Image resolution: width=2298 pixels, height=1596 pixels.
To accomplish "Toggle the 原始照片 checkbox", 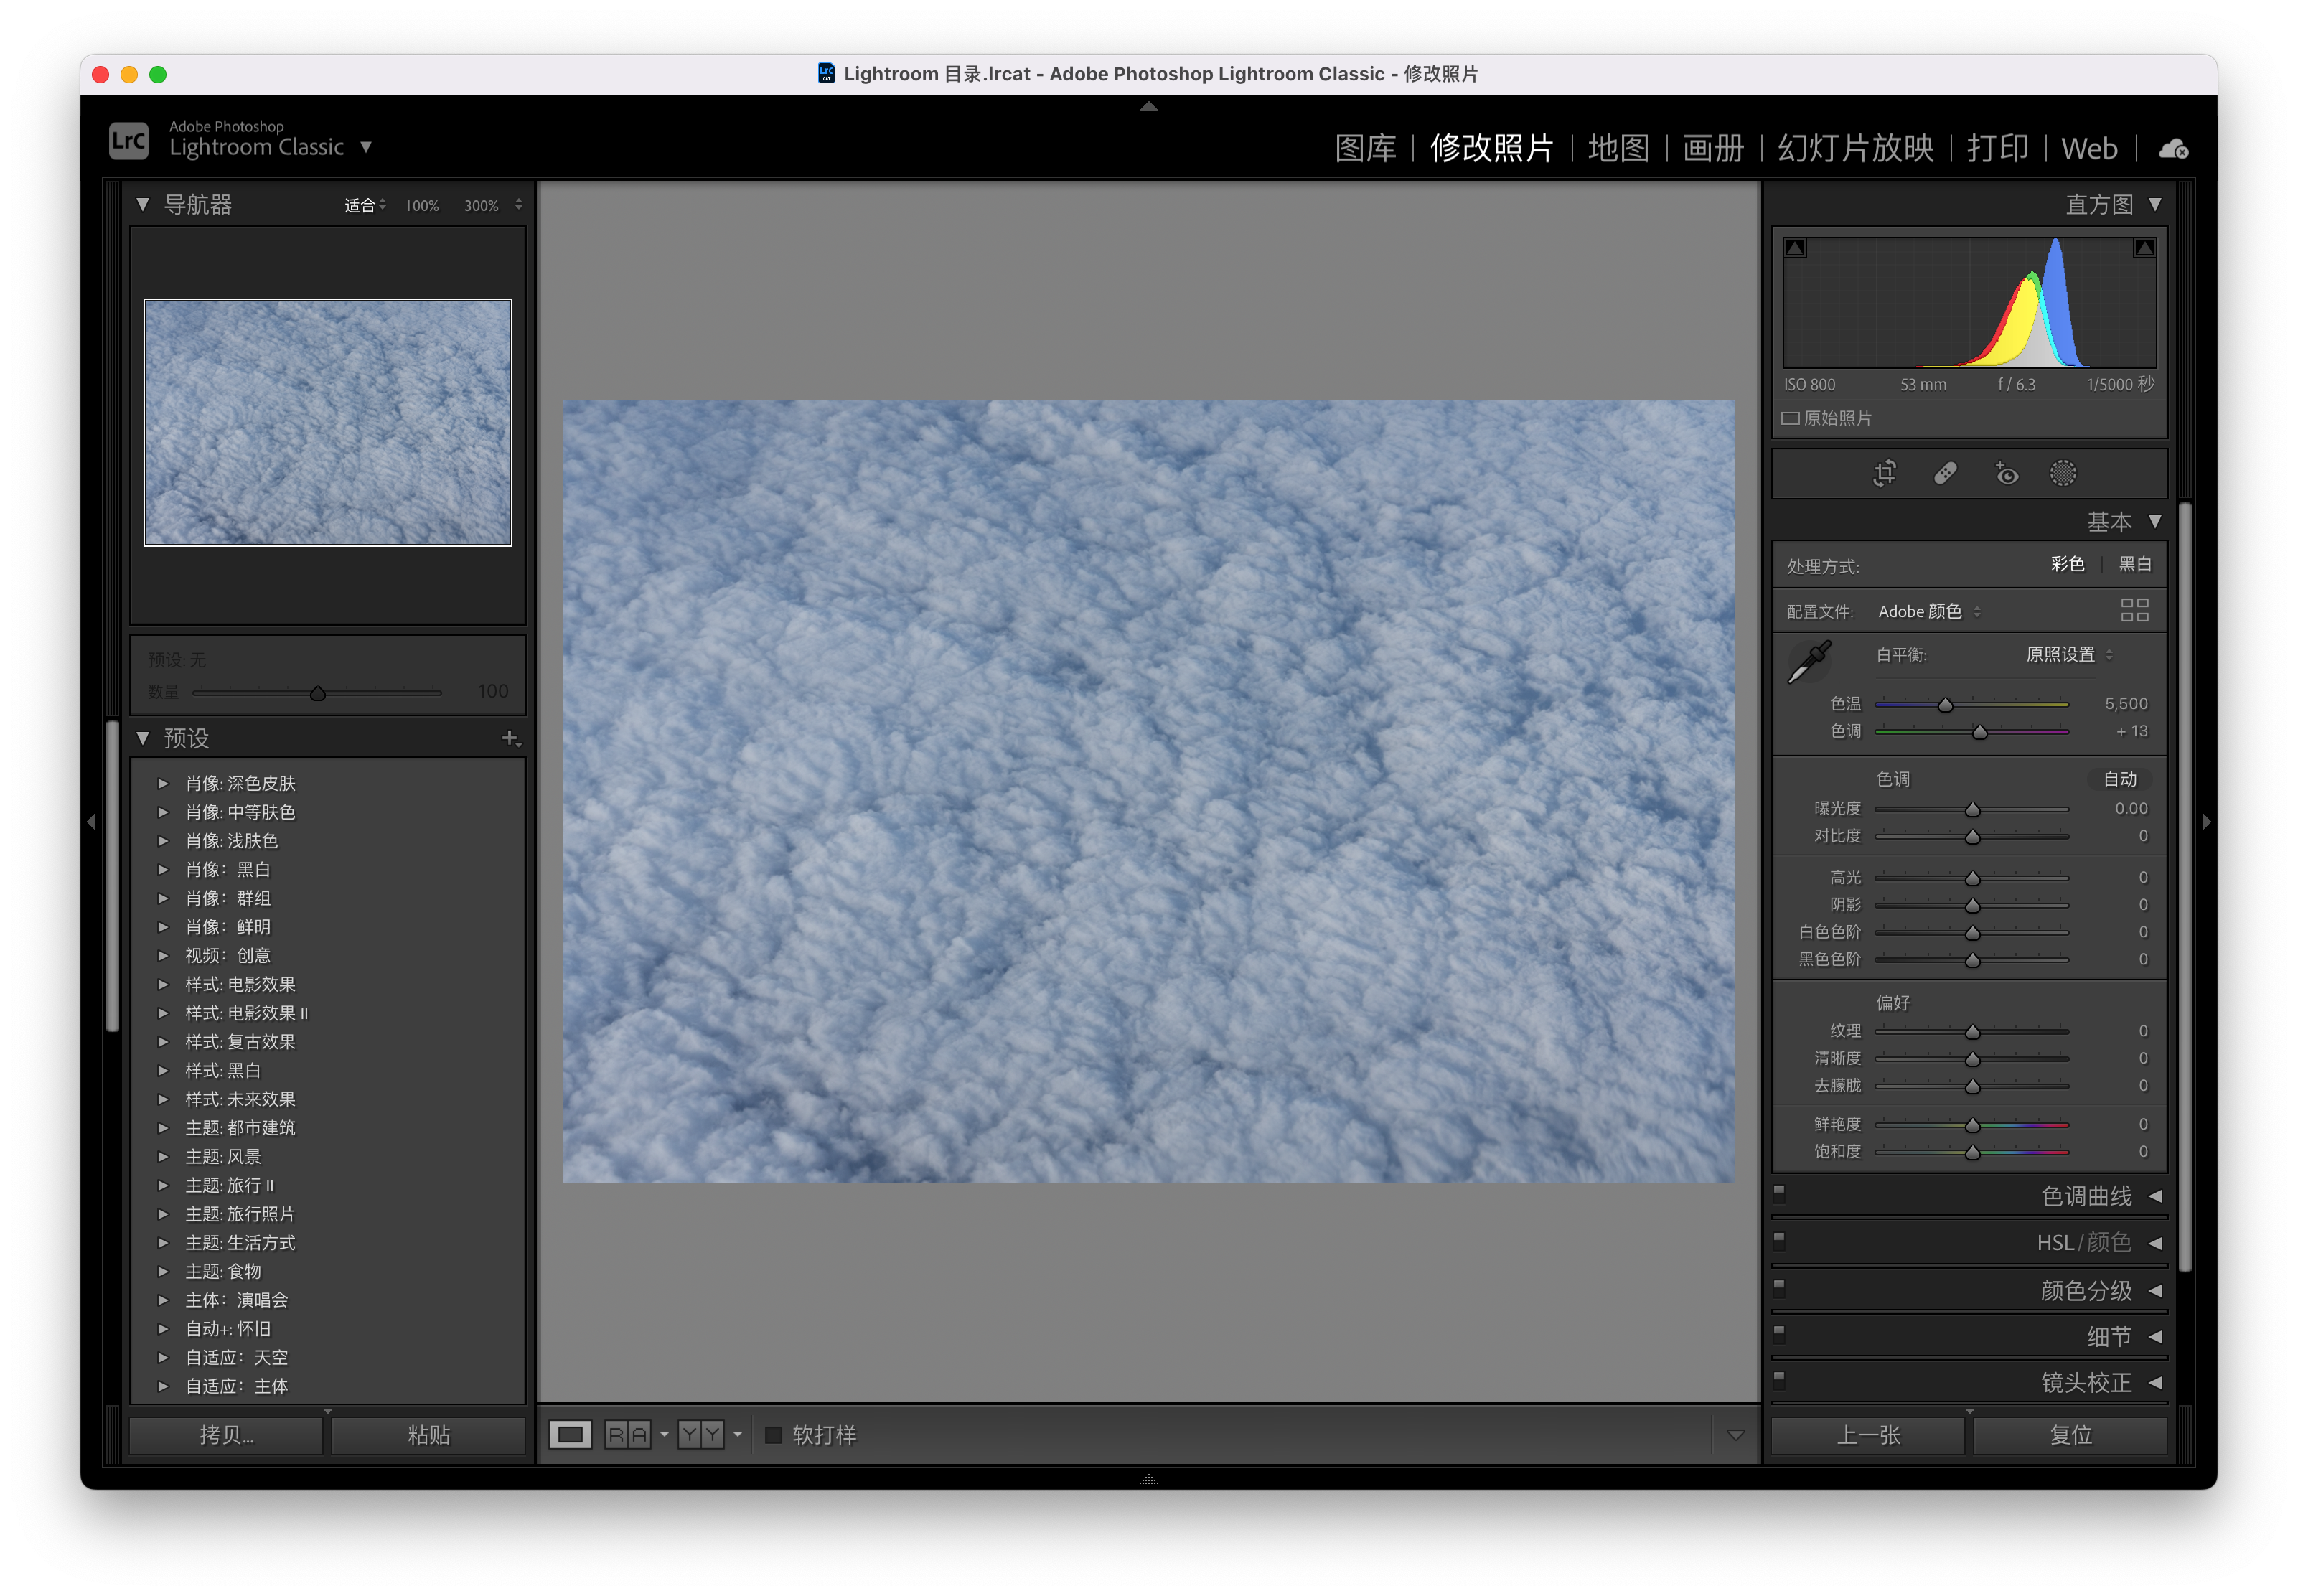I will tap(1791, 418).
